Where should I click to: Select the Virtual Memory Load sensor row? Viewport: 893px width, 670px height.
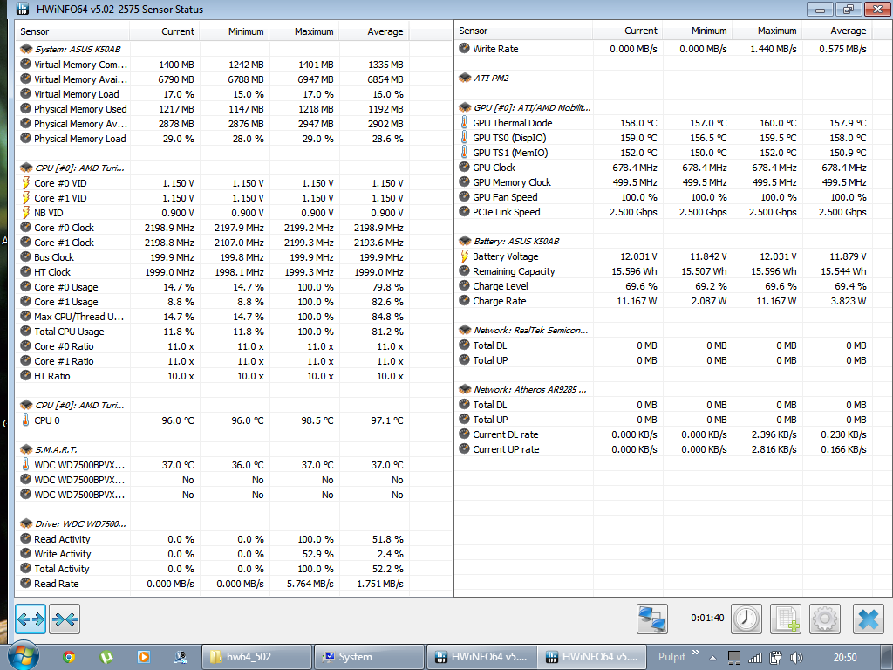coord(212,94)
